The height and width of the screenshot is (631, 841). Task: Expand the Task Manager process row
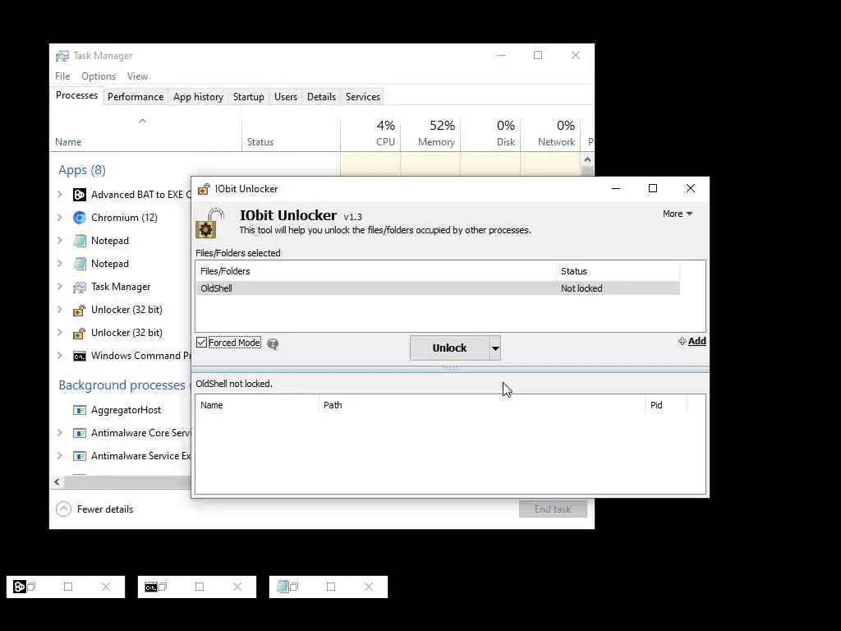pyautogui.click(x=60, y=287)
